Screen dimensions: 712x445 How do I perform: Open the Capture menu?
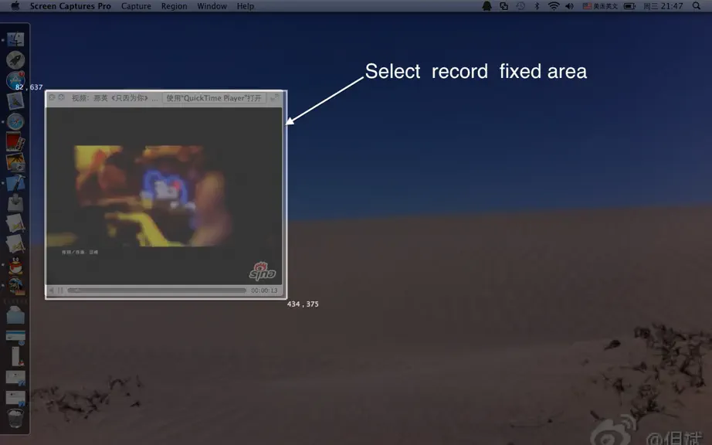(136, 6)
